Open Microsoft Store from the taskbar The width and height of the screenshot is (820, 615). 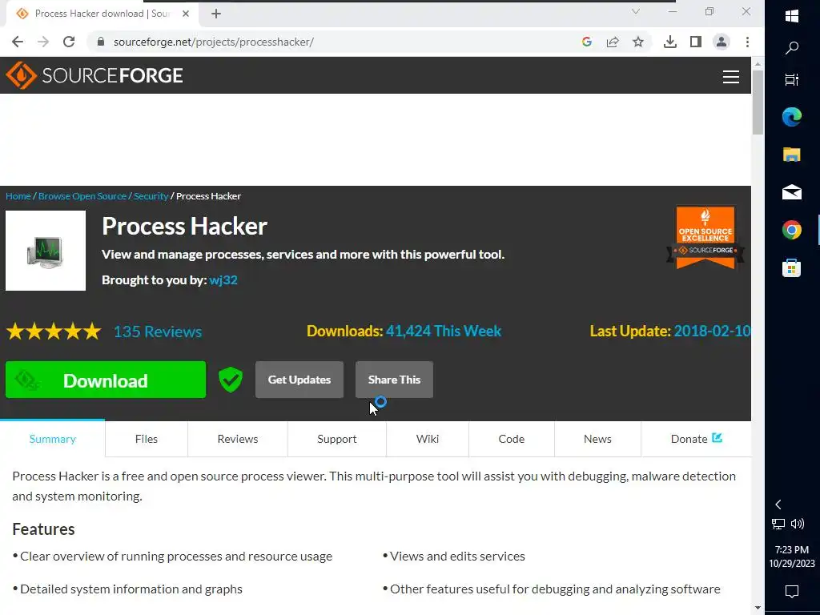(x=792, y=267)
